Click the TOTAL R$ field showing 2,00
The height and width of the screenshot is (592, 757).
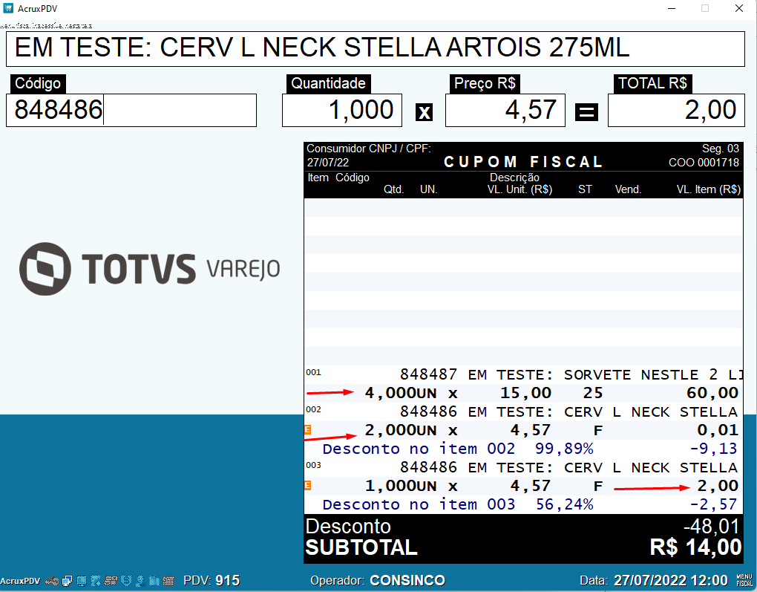click(x=676, y=110)
